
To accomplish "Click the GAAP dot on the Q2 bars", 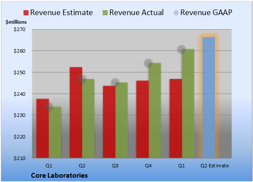I will point(82,79).
